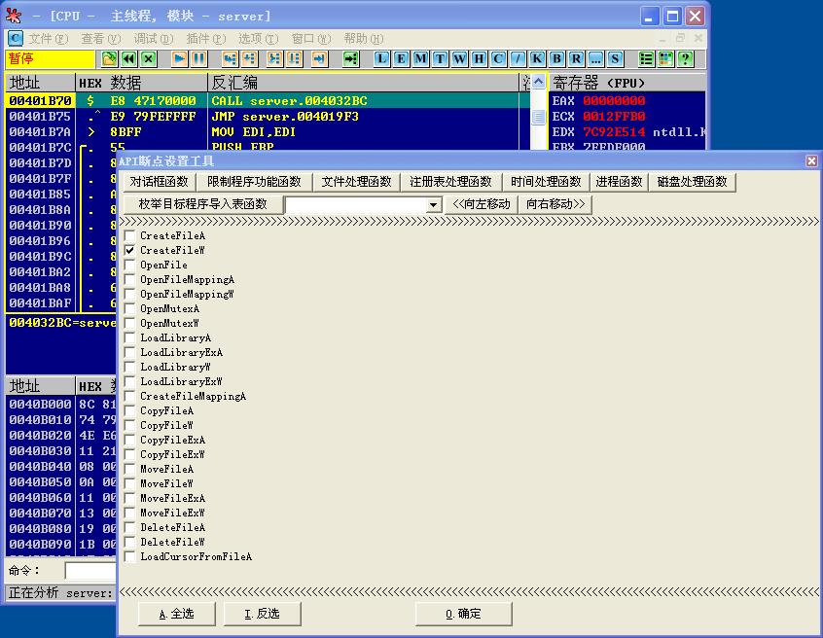Image resolution: width=823 pixels, height=638 pixels.
Task: Click the 全选 select all button
Action: [177, 614]
